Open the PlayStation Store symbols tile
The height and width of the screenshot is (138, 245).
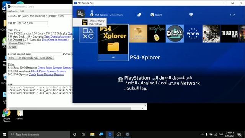click(x=88, y=33)
